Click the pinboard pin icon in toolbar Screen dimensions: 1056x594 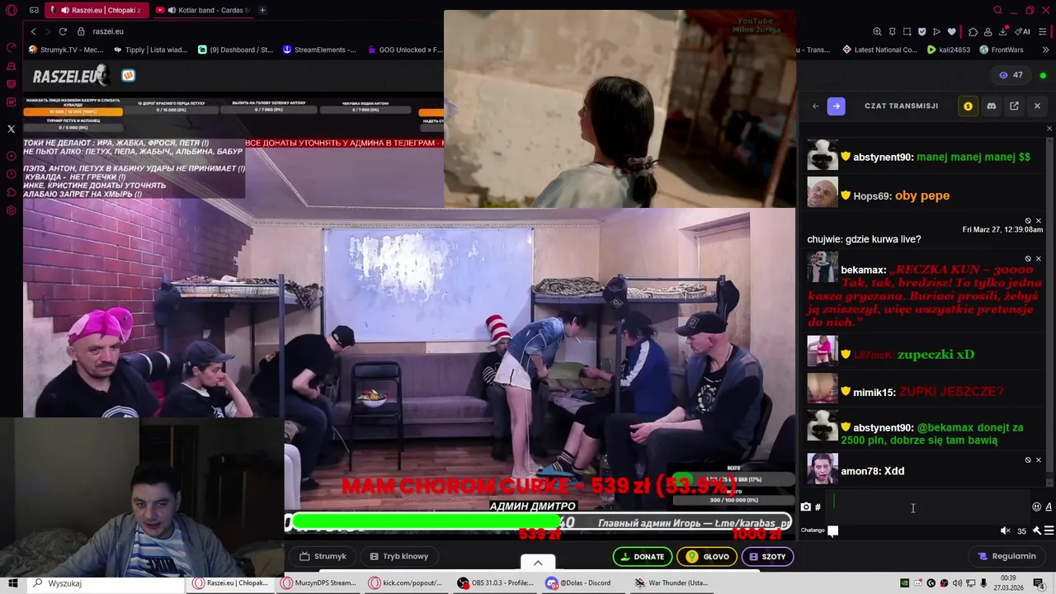892,31
